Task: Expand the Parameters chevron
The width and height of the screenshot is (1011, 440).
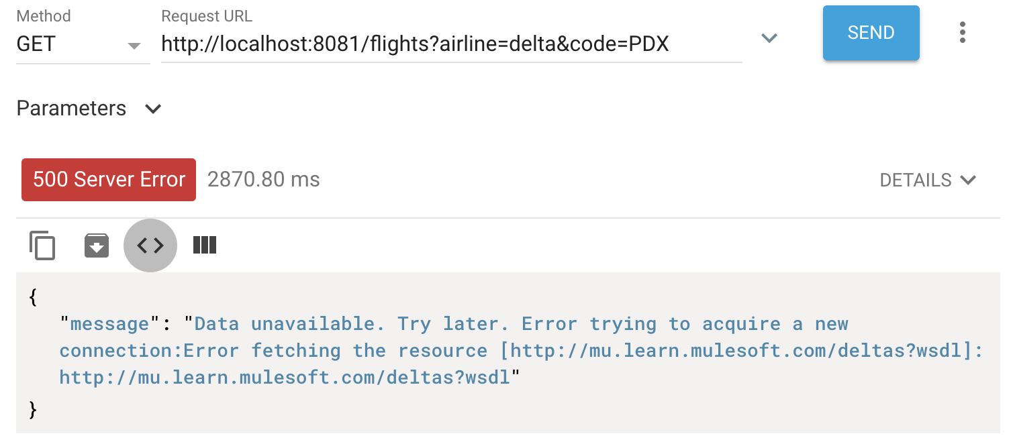Action: click(153, 109)
